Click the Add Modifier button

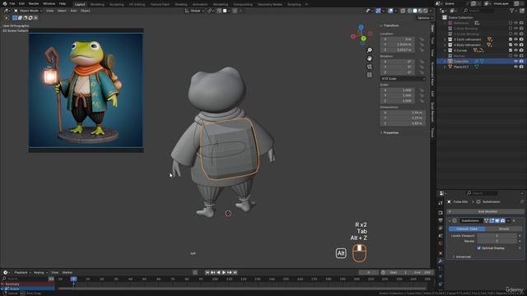click(x=486, y=212)
